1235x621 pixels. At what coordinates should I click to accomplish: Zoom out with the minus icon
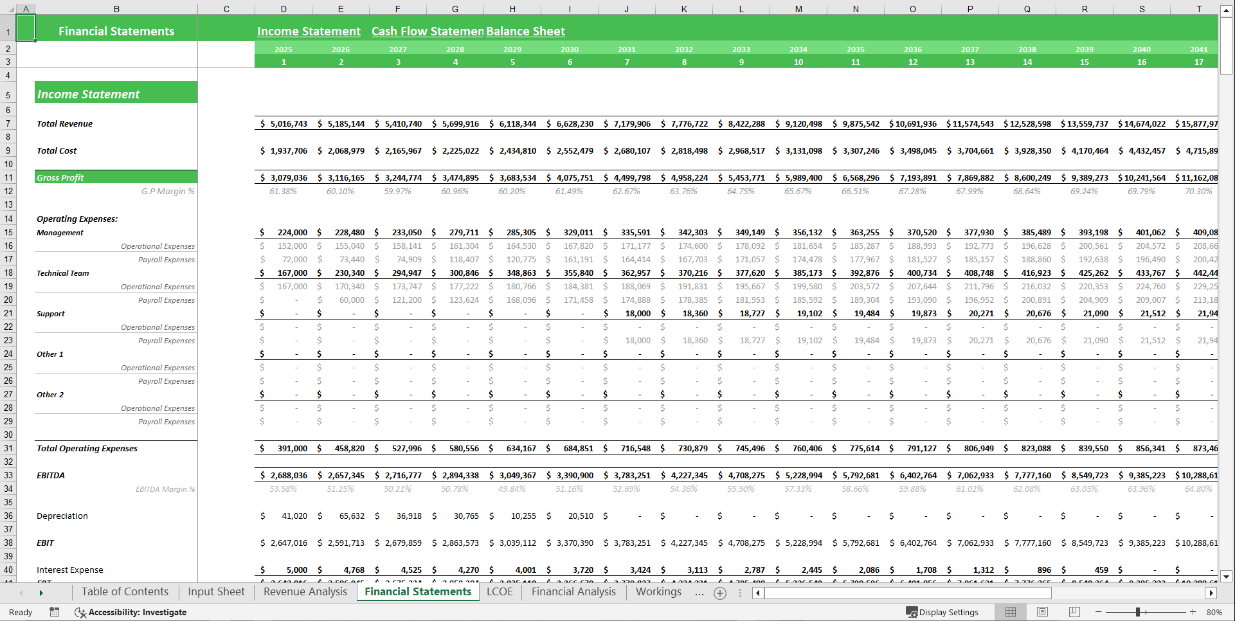(x=1099, y=612)
